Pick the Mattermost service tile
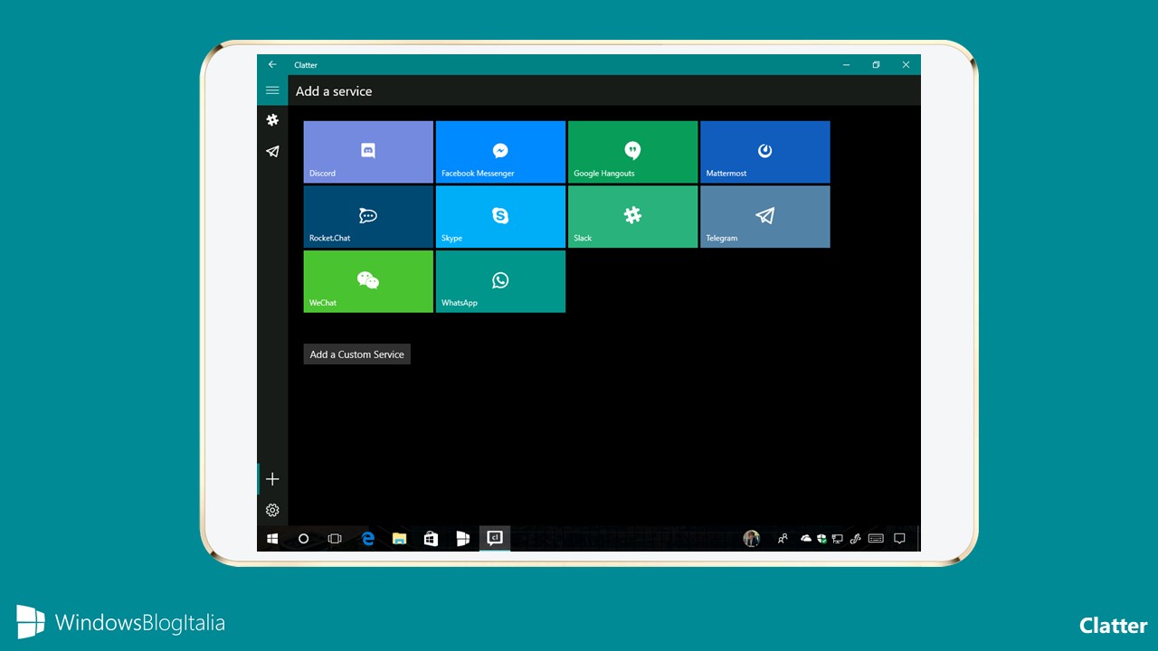Screen dimensions: 1158x651 (x=764, y=152)
